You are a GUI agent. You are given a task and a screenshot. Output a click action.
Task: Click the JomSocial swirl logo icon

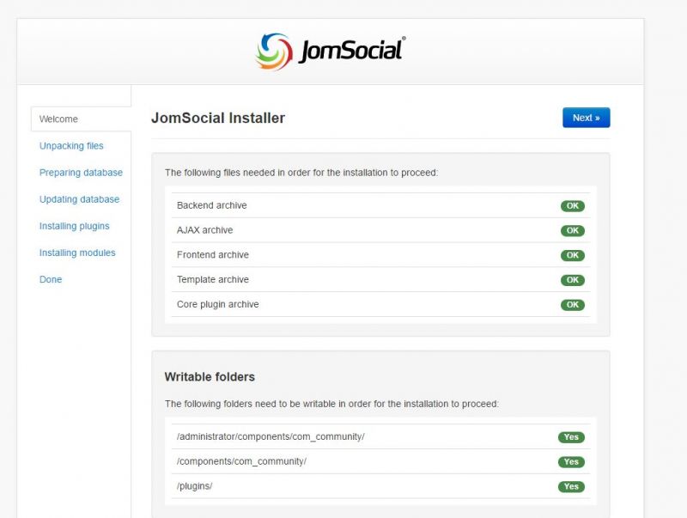click(x=274, y=52)
